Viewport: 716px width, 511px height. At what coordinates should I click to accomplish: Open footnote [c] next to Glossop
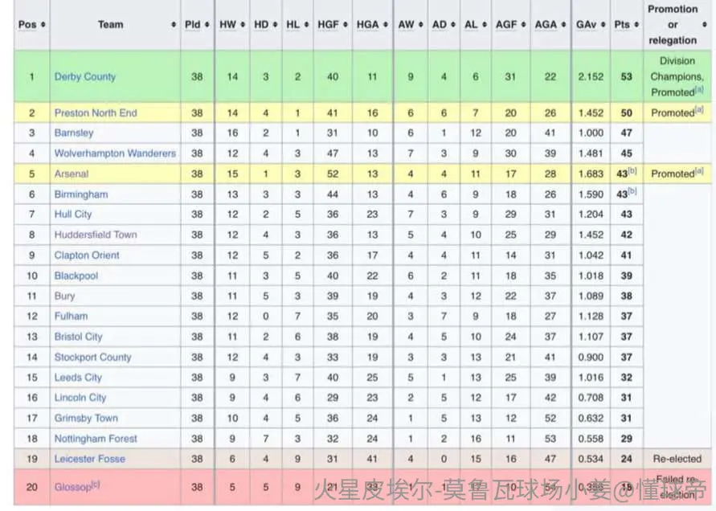coord(95,484)
